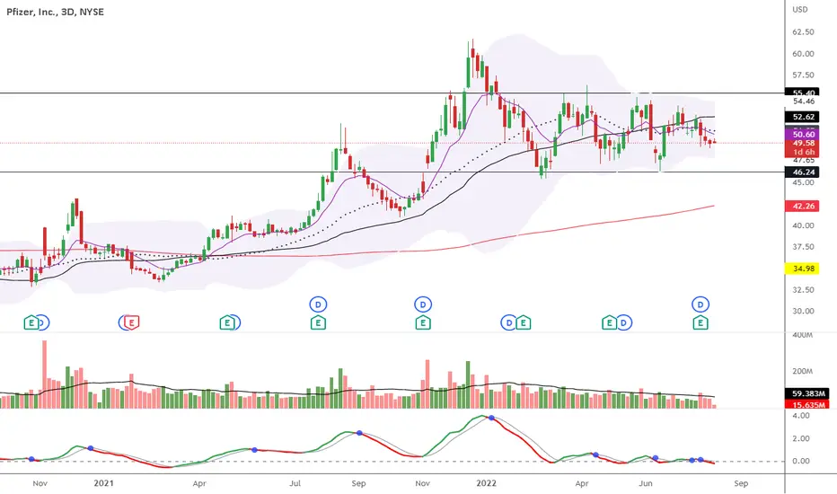The image size is (837, 494).
Task: Select the dividend marker right of April 2022 earnings marker
Action: (624, 322)
